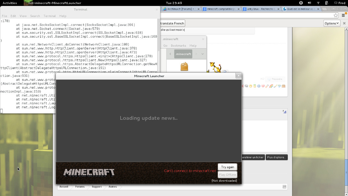Click the Minecraft logo in the launcher
The image size is (348, 196).
coord(89,172)
